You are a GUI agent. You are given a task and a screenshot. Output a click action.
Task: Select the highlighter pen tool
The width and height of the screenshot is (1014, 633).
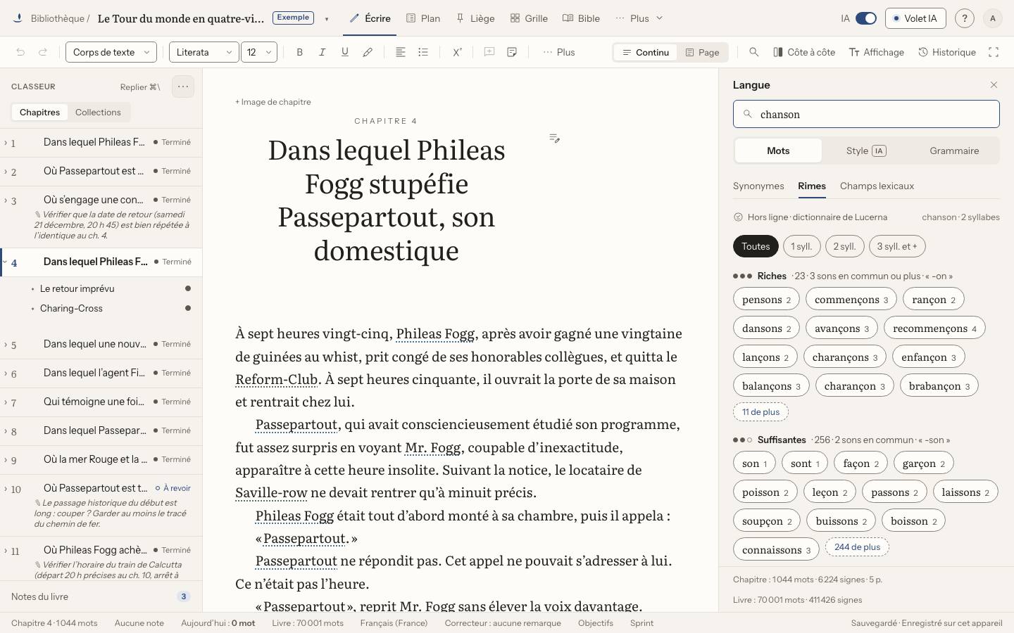(368, 52)
